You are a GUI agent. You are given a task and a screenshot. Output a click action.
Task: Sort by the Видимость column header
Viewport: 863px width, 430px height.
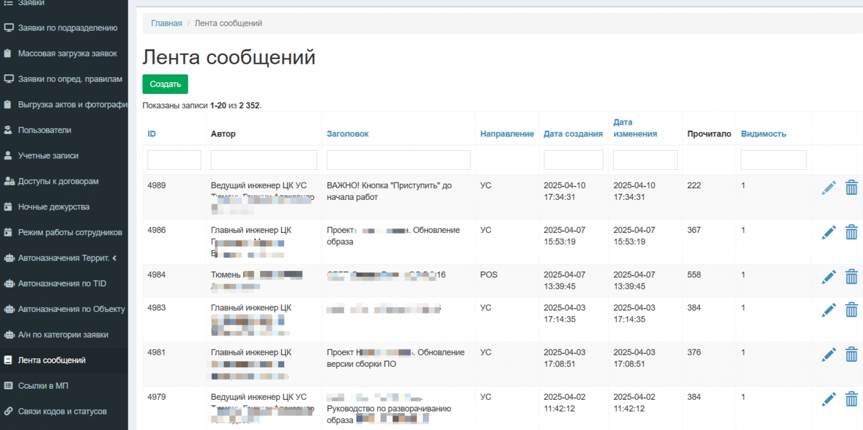(x=763, y=134)
